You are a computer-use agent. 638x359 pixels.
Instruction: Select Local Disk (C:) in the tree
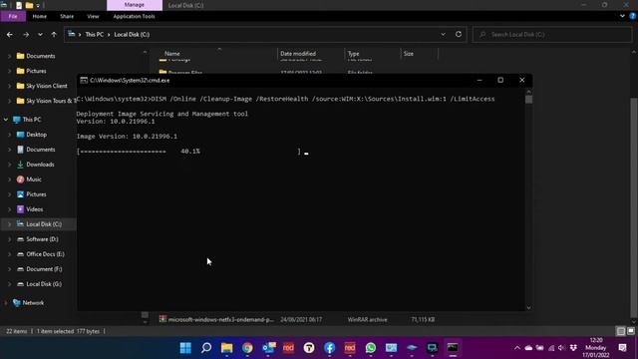(x=44, y=224)
